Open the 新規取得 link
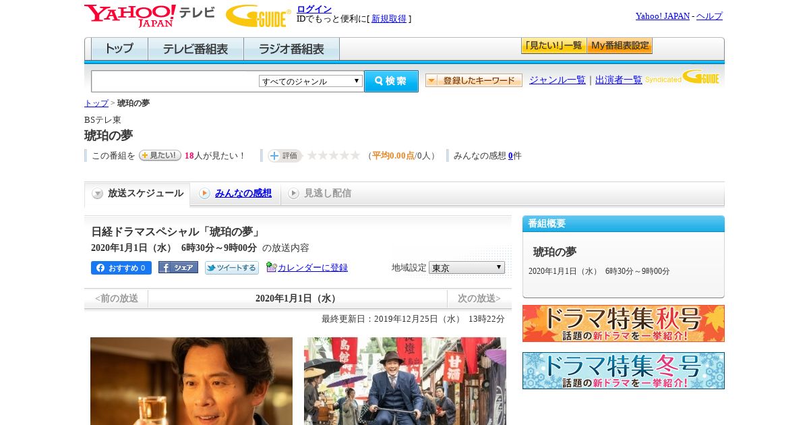Screen dimensions: 809x425 pyautogui.click(x=389, y=19)
